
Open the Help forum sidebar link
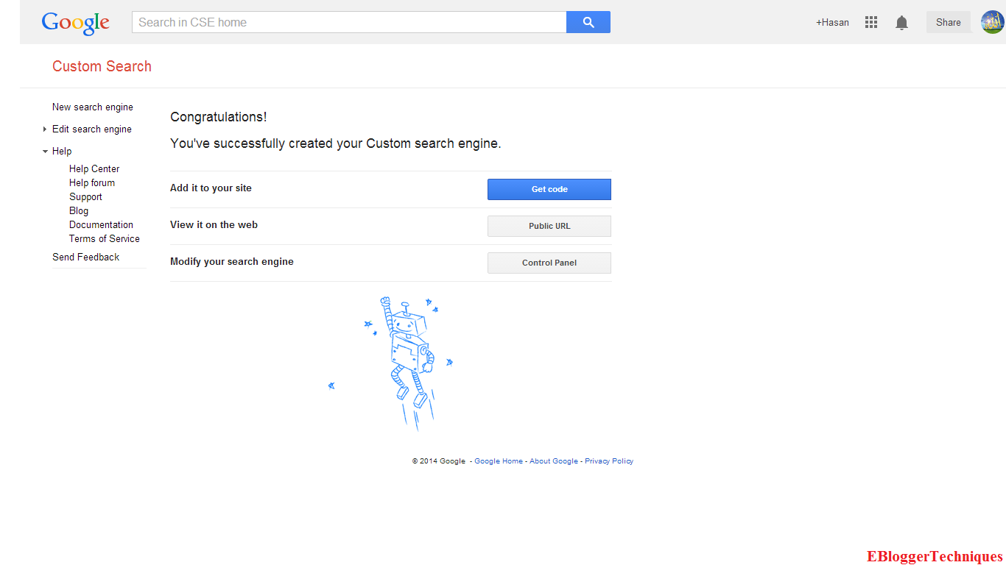92,183
